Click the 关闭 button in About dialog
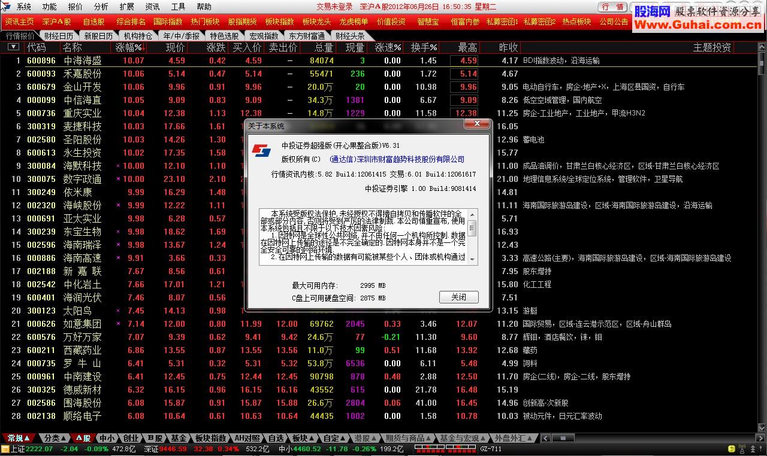 [458, 297]
